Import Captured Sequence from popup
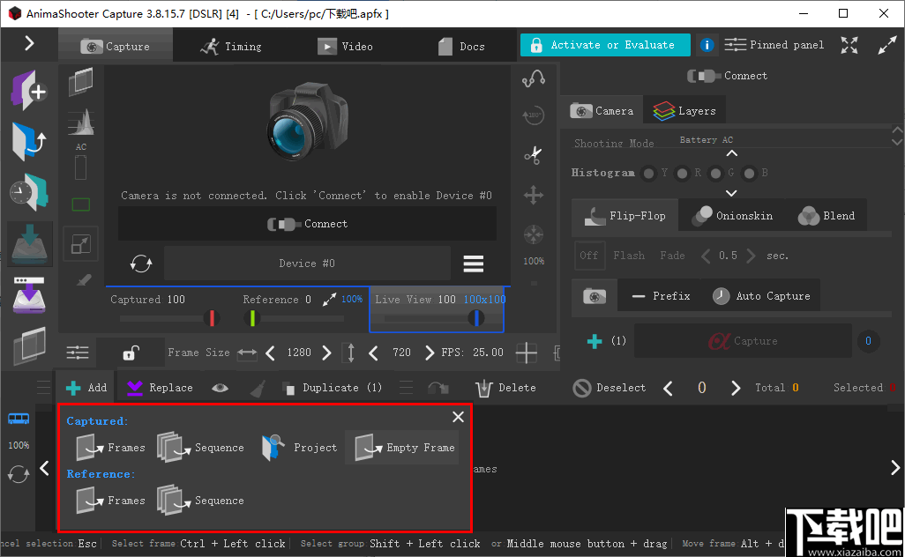Screen dimensions: 905x557 (x=201, y=448)
